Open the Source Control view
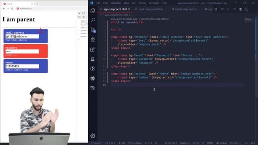This screenshot has height=145, width=258. click(x=93, y=30)
